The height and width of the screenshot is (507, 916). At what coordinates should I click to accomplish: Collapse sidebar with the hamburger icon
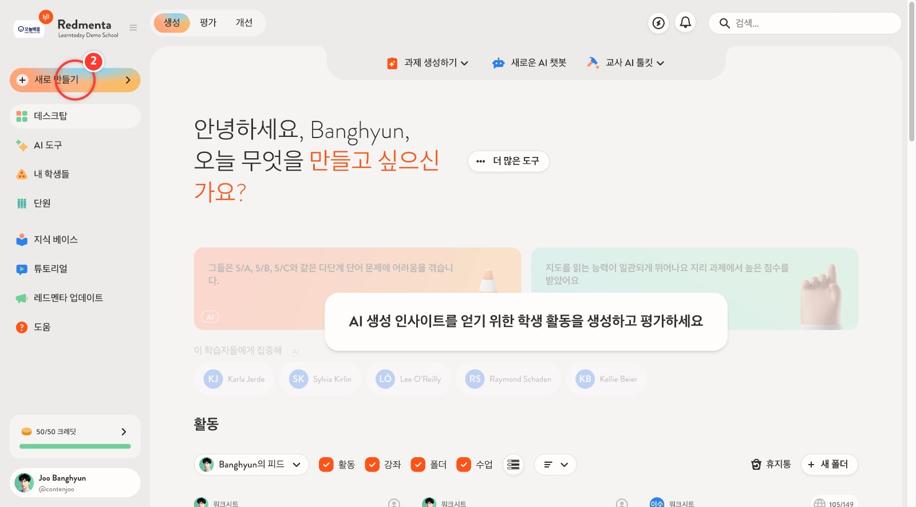(133, 27)
